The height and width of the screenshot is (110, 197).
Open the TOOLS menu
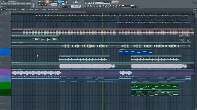coord(28,4)
